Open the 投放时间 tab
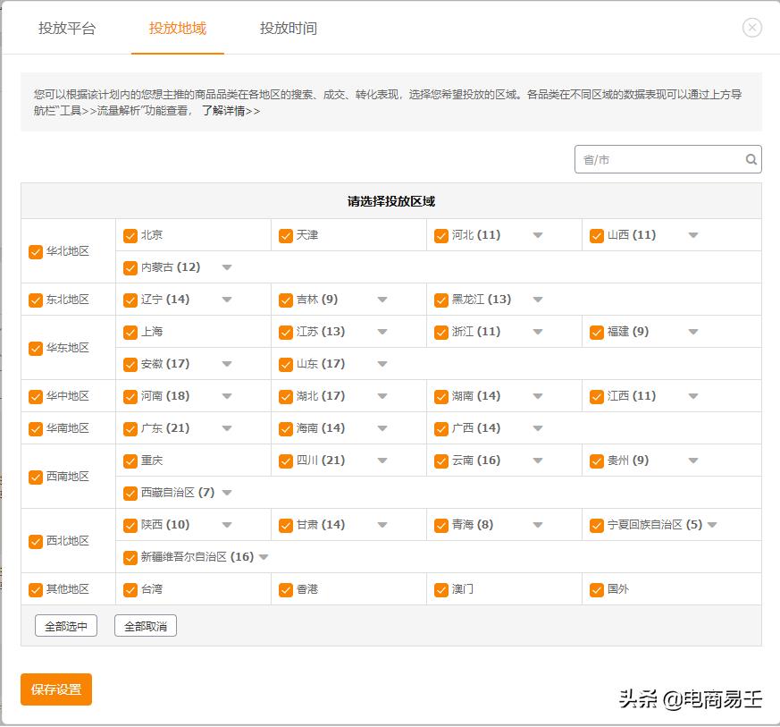Viewport: 780px width, 727px height. point(289,28)
